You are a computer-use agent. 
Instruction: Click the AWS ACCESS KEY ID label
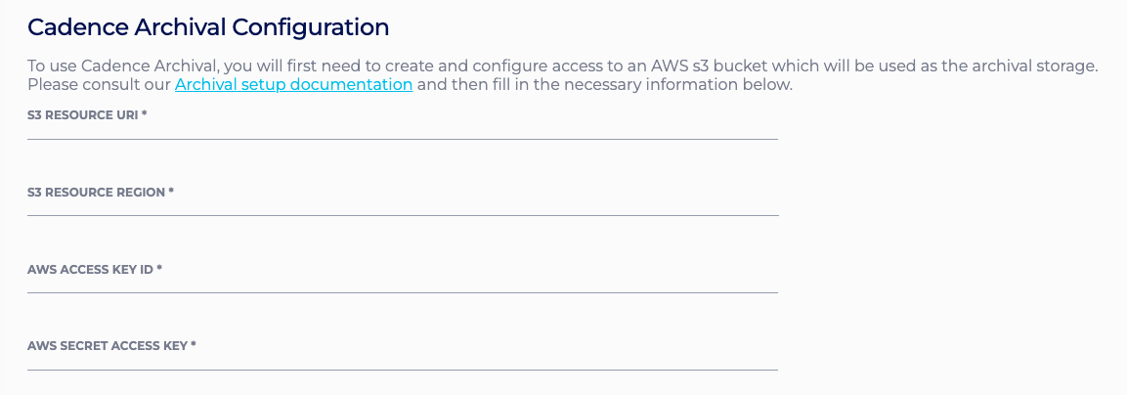[x=90, y=269]
